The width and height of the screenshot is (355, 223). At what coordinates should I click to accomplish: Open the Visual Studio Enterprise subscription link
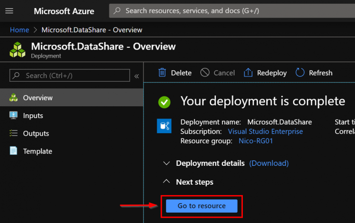(x=266, y=131)
